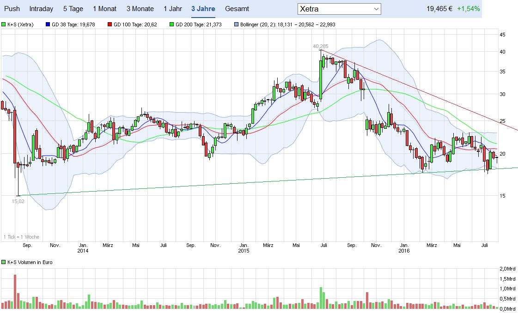The width and height of the screenshot is (518, 313).
Task: Click the 40,285 high marker label
Action: point(320,46)
